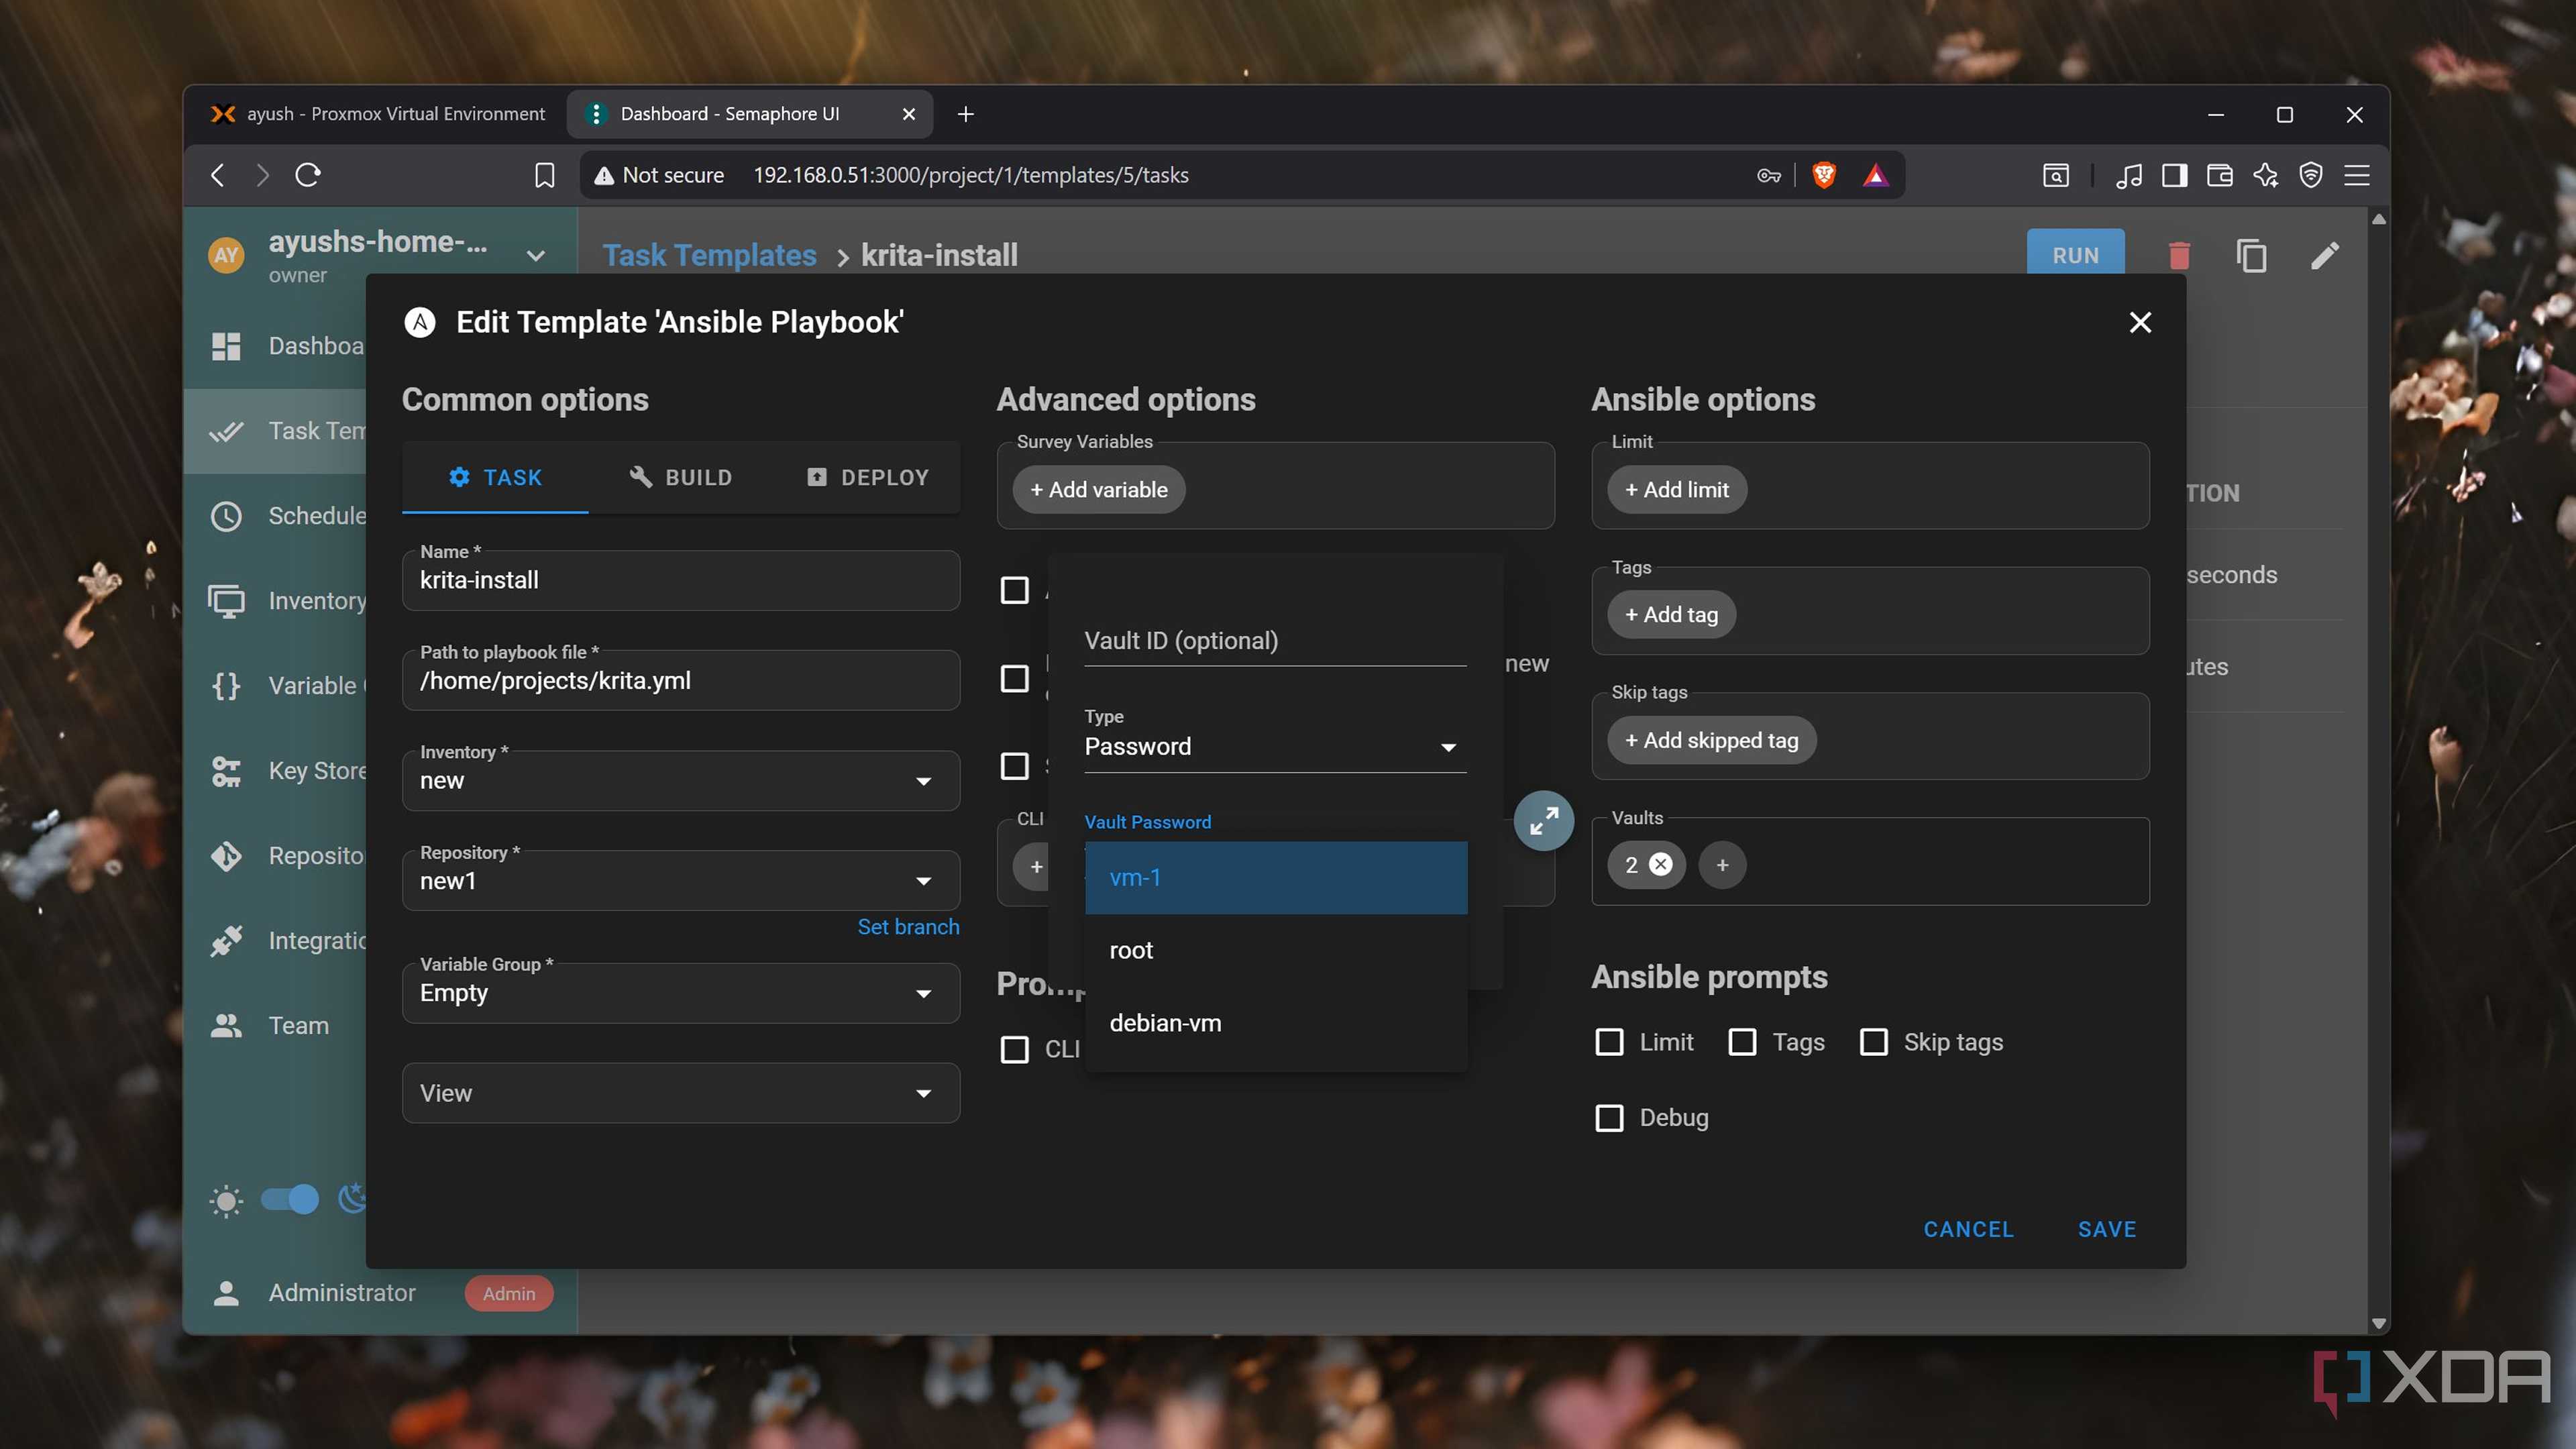Check the CLI prompt checkbox

tap(1015, 1050)
